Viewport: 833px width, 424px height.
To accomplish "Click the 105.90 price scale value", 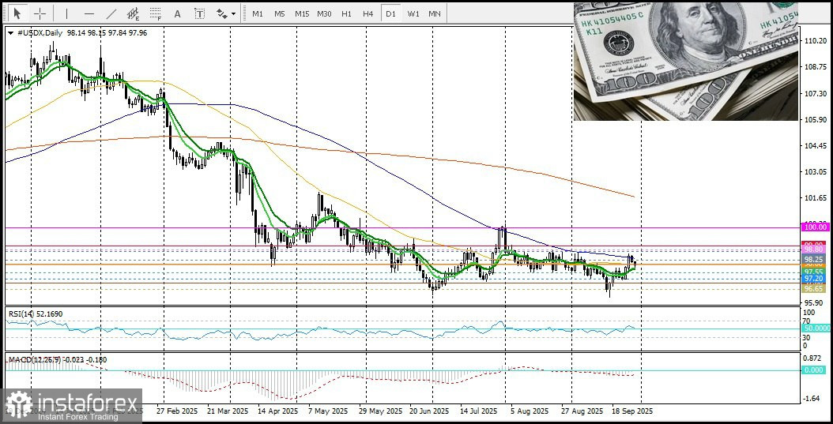I will click(816, 119).
